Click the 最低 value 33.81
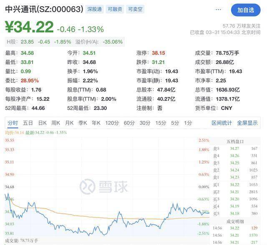Screen dimensions: 267x245 pyautogui.click(x=27, y=62)
